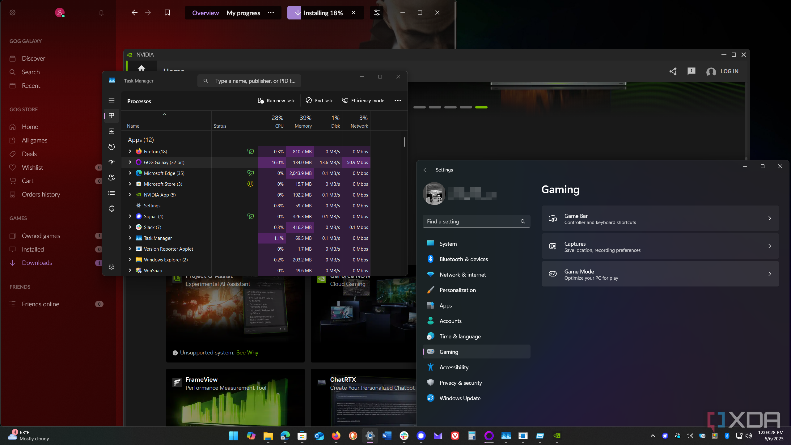This screenshot has width=791, height=445.
Task: Click the GOG Galaxy profile avatar
Action: (x=60, y=13)
